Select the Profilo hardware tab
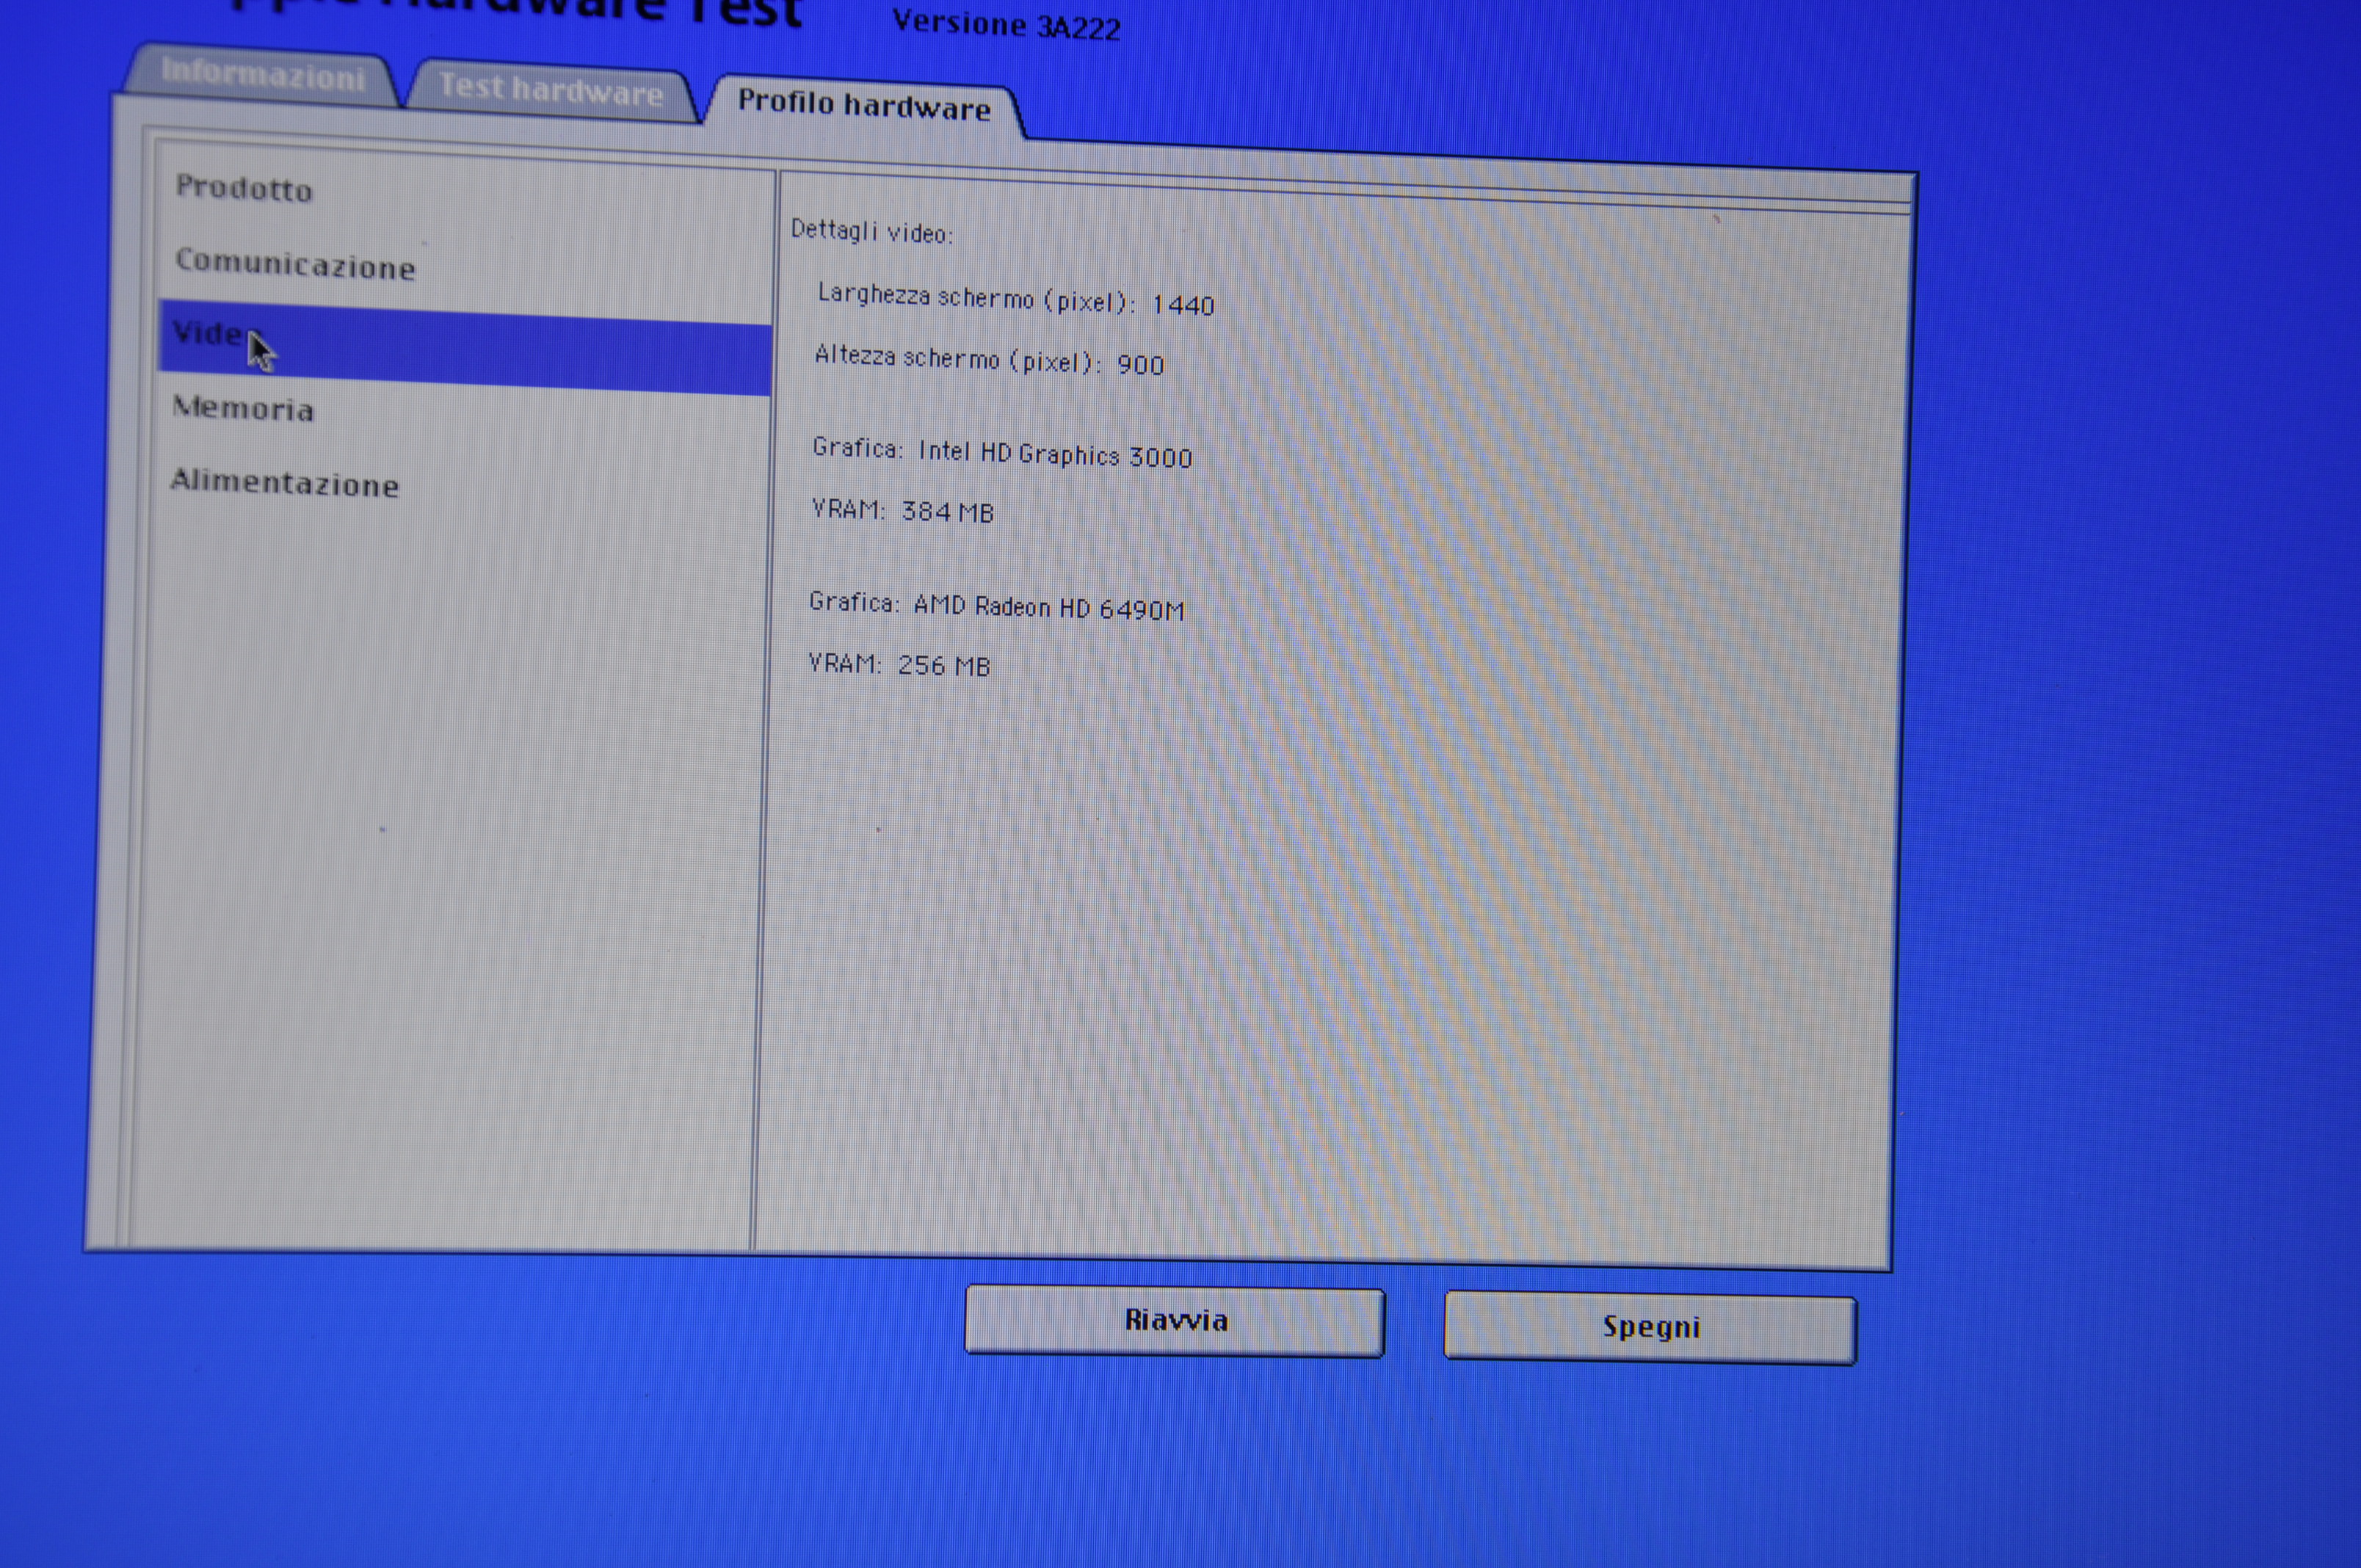Image resolution: width=2361 pixels, height=1568 pixels. tap(863, 104)
